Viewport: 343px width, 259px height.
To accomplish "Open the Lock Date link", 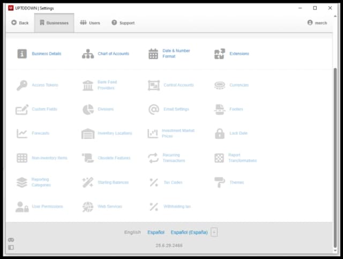I will [x=238, y=133].
